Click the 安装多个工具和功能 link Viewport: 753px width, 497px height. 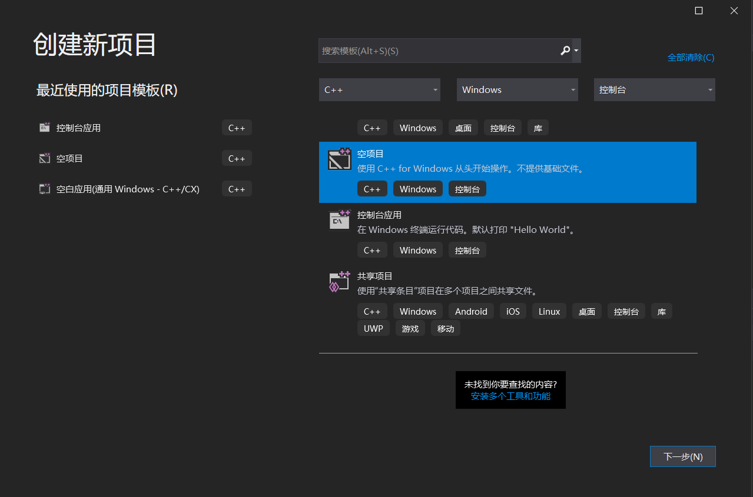pos(510,396)
